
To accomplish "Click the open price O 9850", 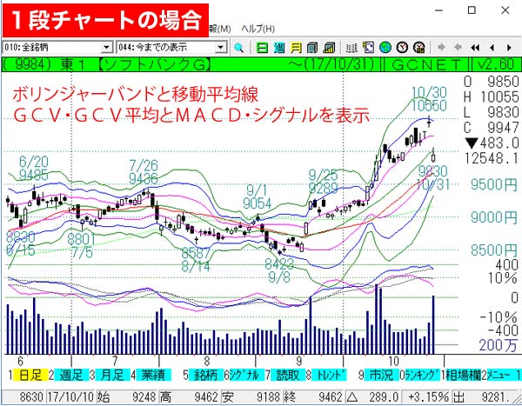I will click(x=492, y=82).
